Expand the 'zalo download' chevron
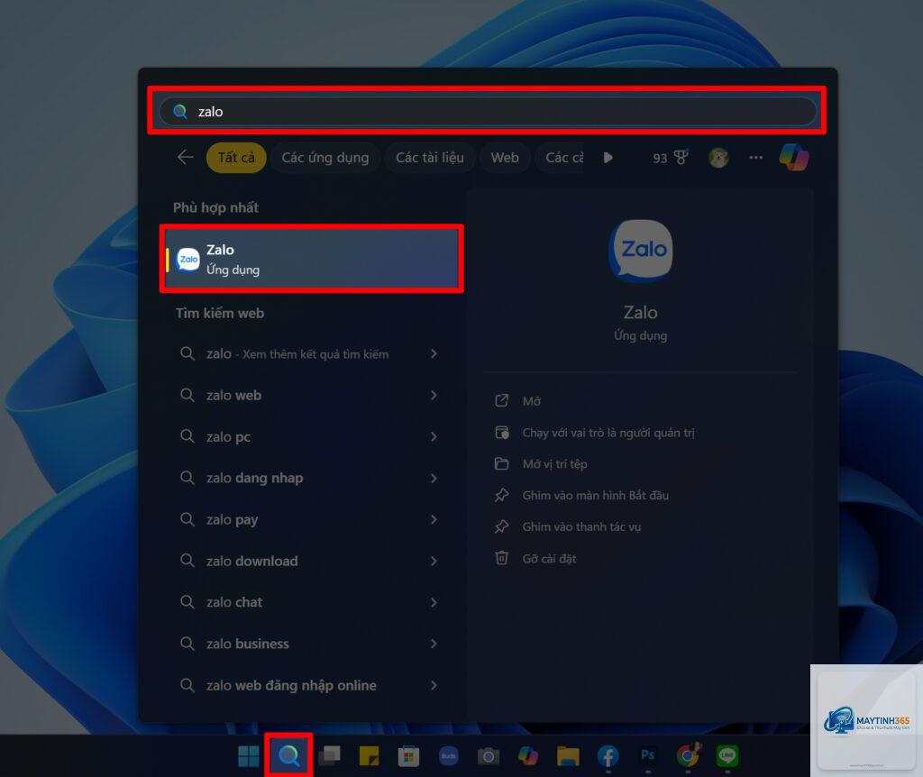The image size is (923, 777). coord(434,561)
